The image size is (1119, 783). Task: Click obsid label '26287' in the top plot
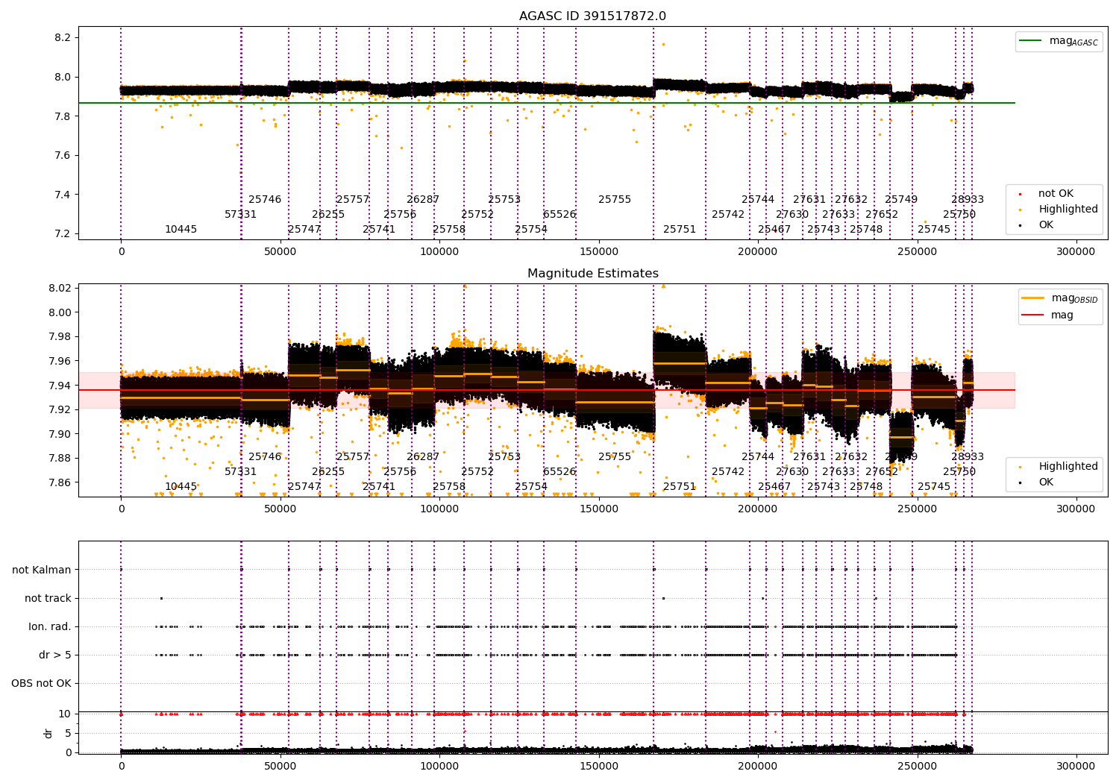(423, 200)
